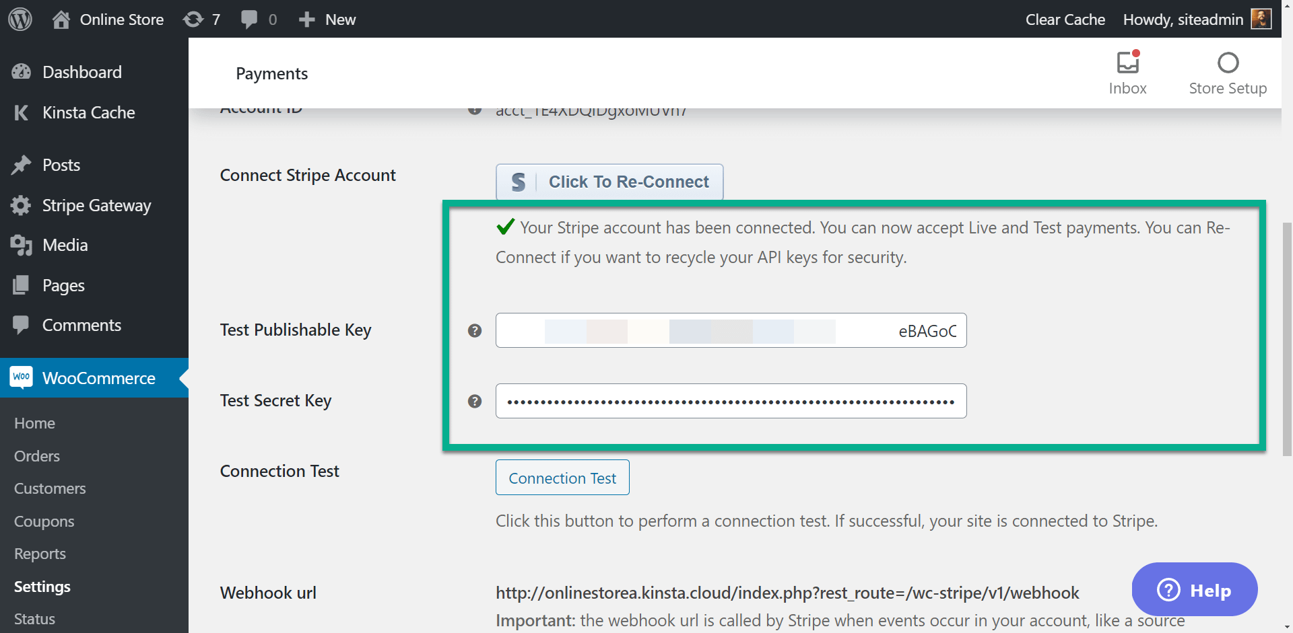Screen dimensions: 1293x633
Task: Click the updates count 7
Action: click(216, 20)
